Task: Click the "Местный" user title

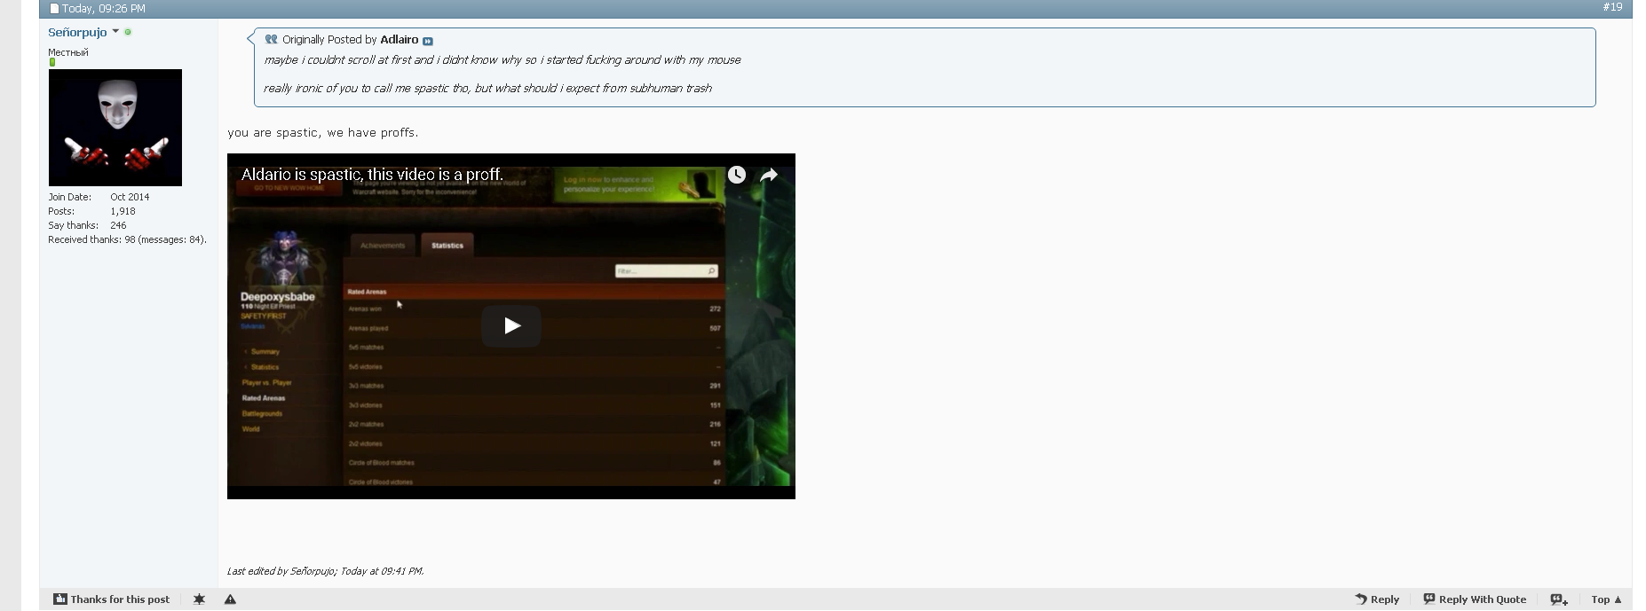Action: [x=68, y=52]
